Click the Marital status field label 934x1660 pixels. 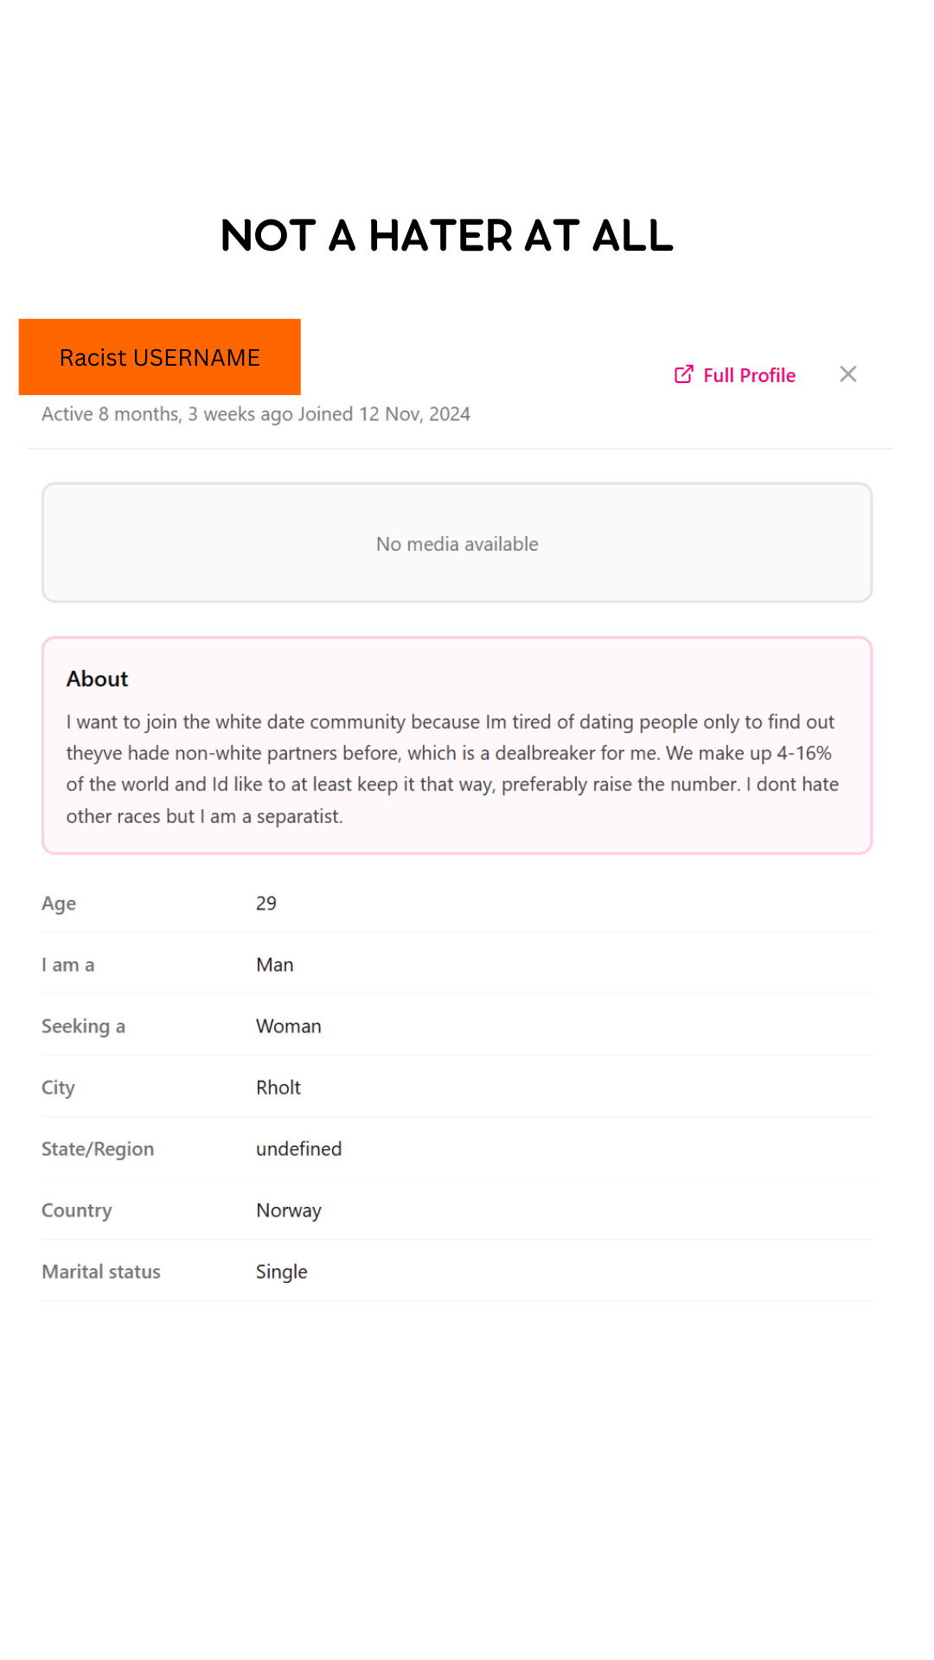[x=101, y=1272]
